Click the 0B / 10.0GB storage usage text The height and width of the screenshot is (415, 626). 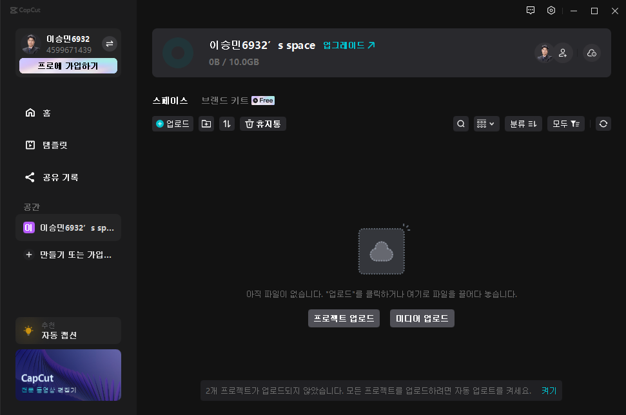point(234,62)
